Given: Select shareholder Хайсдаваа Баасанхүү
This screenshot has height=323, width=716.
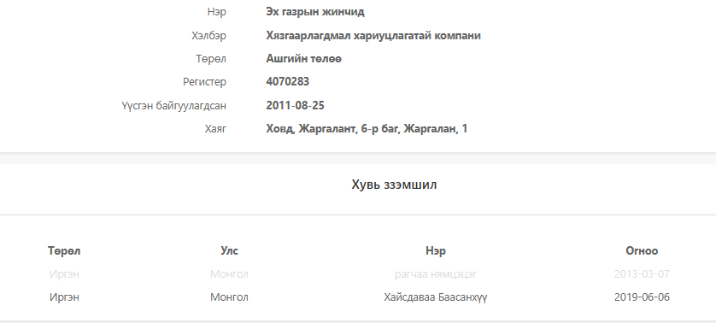Looking at the screenshot, I should click(436, 297).
